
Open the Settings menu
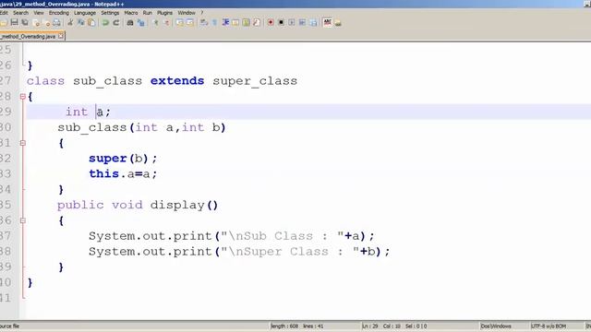[x=110, y=13]
